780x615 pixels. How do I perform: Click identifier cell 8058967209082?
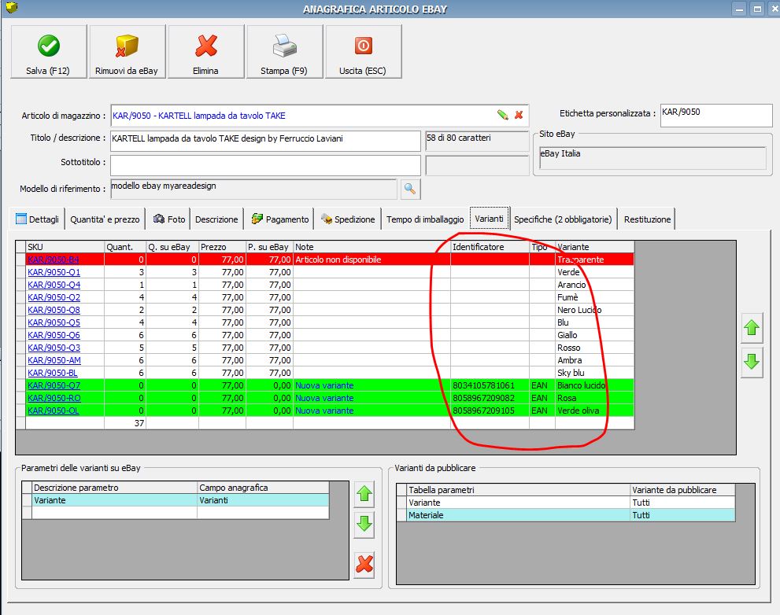490,398
